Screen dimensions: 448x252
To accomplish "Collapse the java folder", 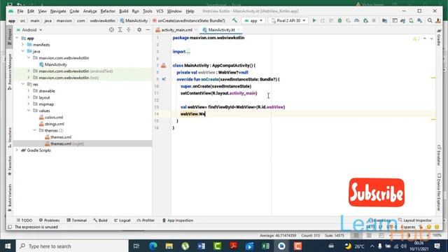I will (x=23, y=51).
